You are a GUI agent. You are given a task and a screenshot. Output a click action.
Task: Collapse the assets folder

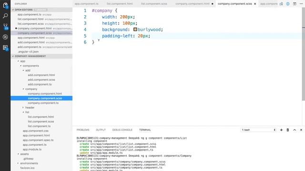[x=18, y=154]
